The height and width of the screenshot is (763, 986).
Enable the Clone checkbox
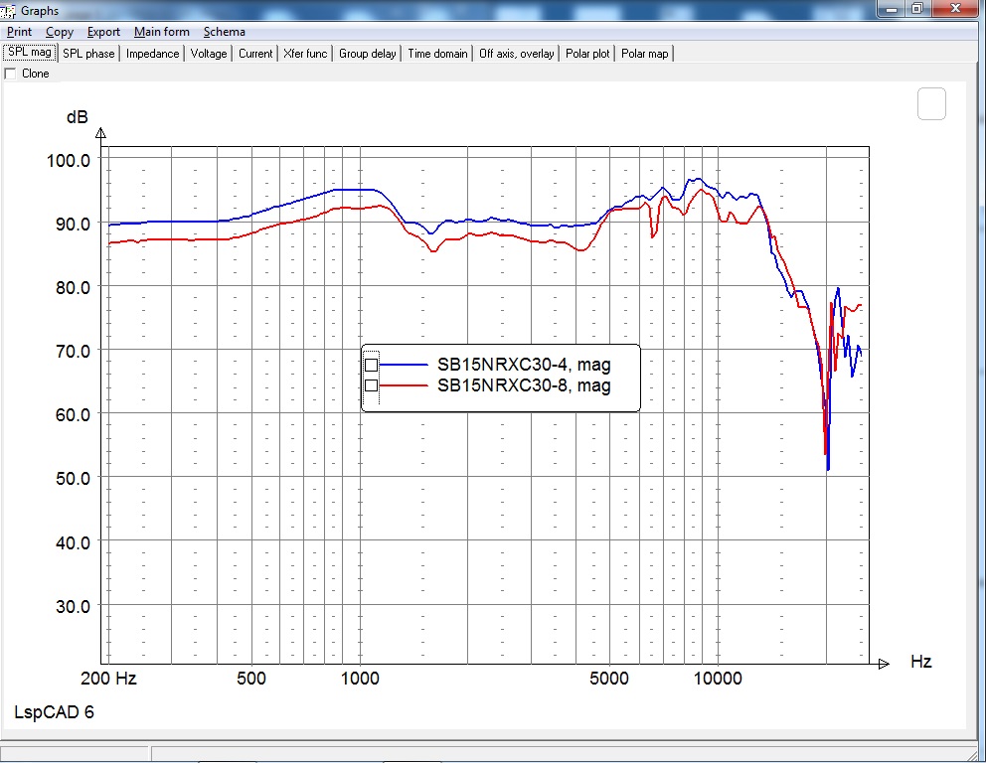tap(11, 74)
